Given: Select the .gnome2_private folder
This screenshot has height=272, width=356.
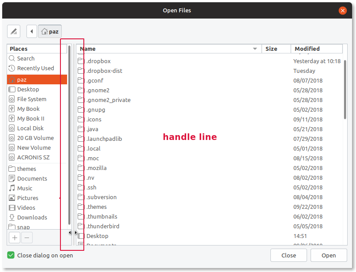Looking at the screenshot, I should pyautogui.click(x=209, y=100).
